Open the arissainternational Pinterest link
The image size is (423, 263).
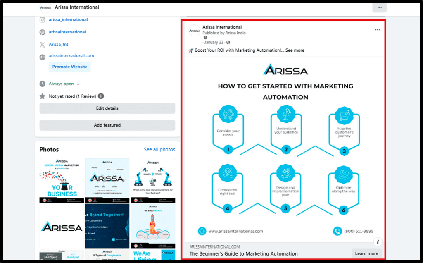tap(67, 32)
